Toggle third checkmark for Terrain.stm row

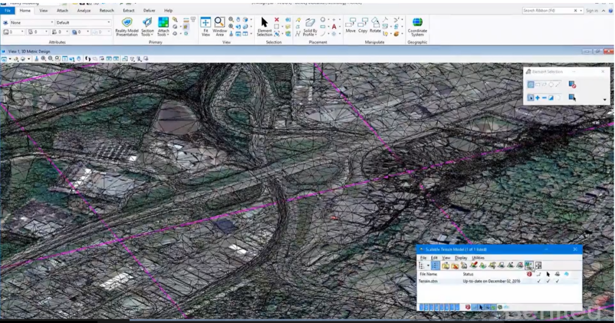[x=557, y=281]
